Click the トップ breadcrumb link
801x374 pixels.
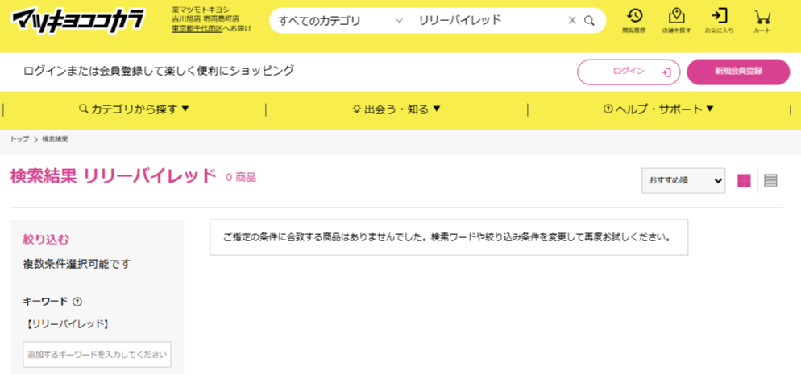click(19, 139)
